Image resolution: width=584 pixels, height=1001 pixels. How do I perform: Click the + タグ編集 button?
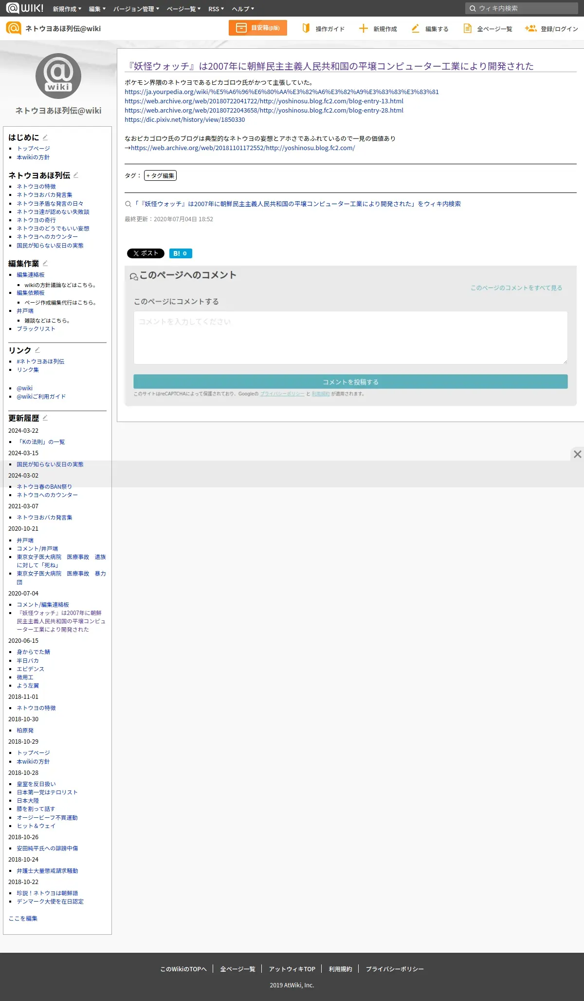point(160,175)
